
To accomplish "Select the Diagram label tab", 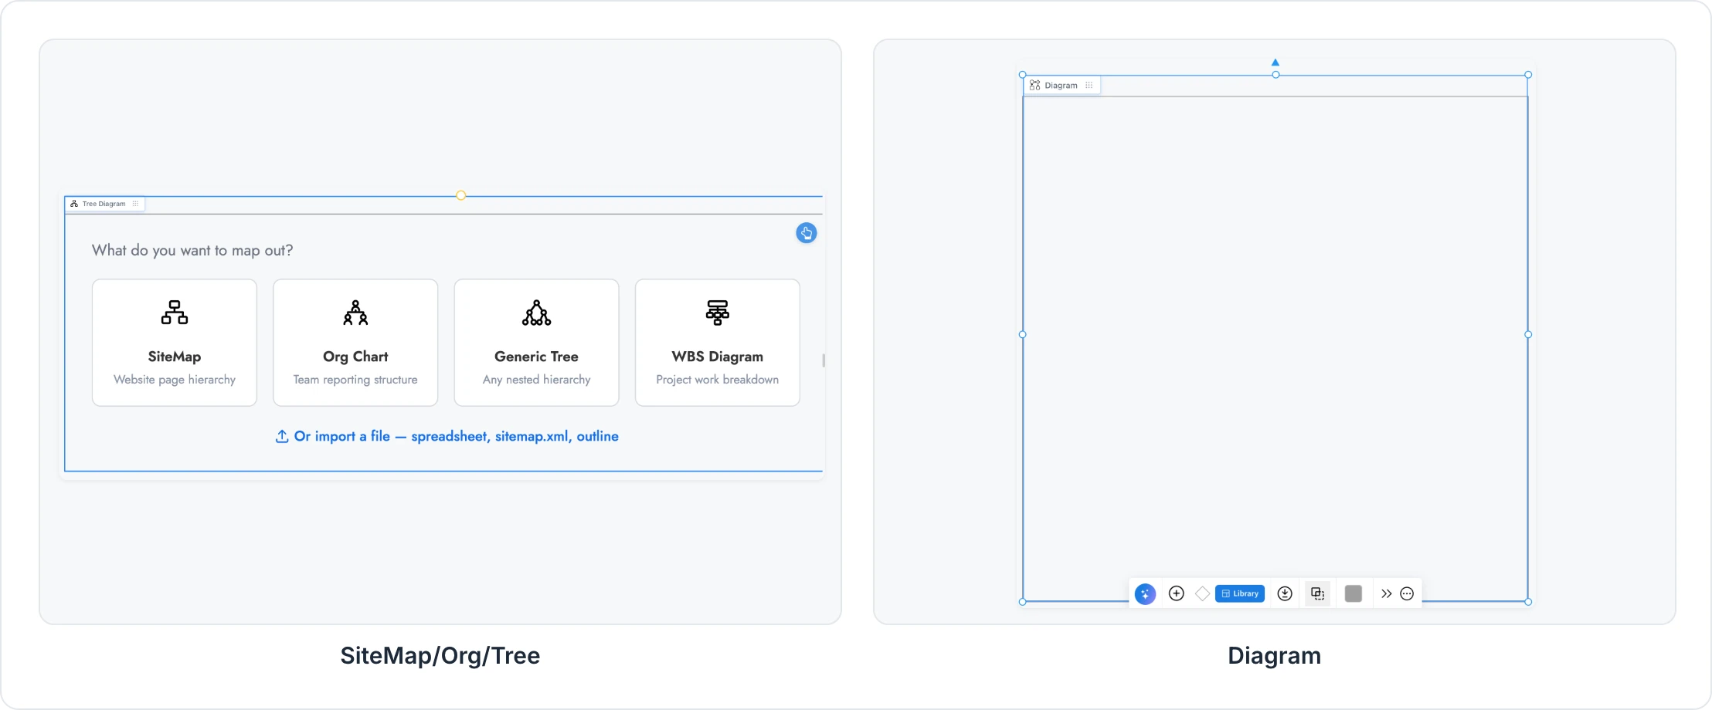I will (1062, 86).
